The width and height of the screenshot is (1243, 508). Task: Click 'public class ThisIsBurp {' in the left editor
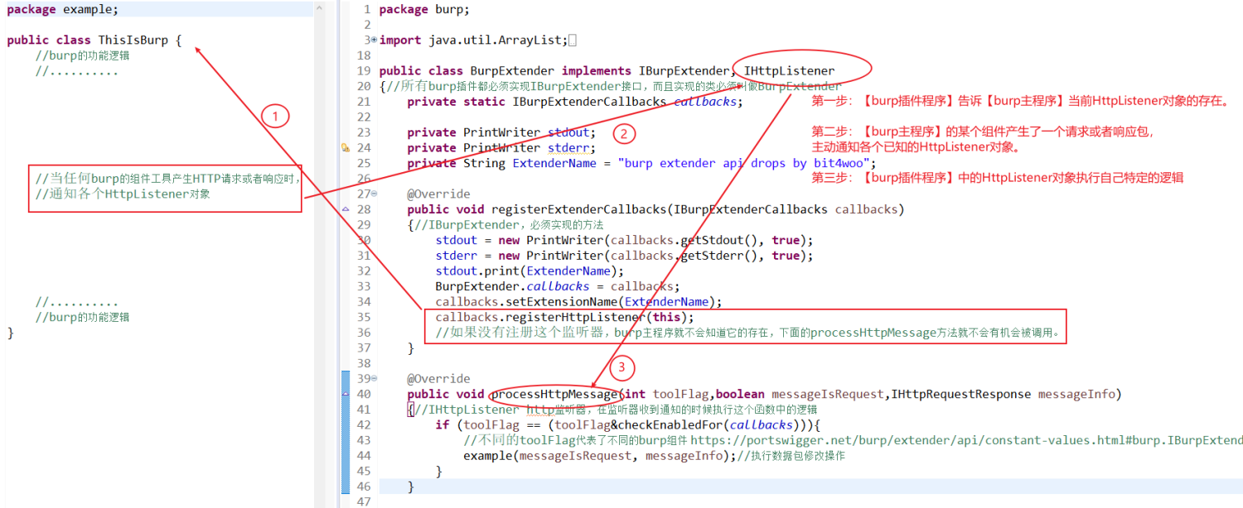pos(94,40)
